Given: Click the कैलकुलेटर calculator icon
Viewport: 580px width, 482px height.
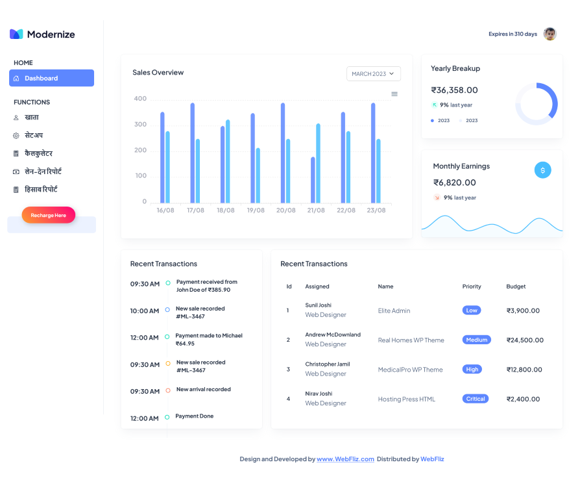Looking at the screenshot, I should click(x=16, y=154).
